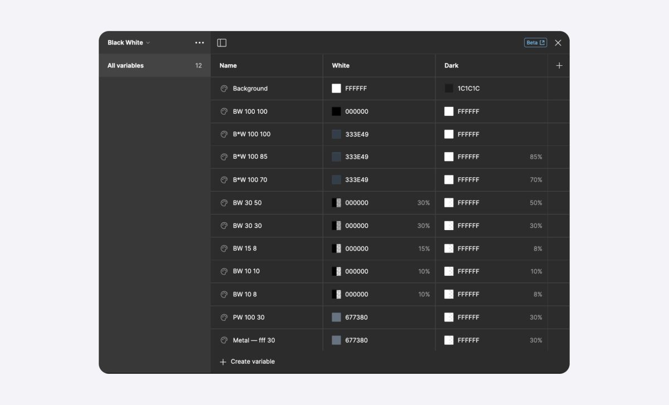This screenshot has width=669, height=405.
Task: Open 677380 swatch in PW 100 30 row
Action: click(x=336, y=317)
